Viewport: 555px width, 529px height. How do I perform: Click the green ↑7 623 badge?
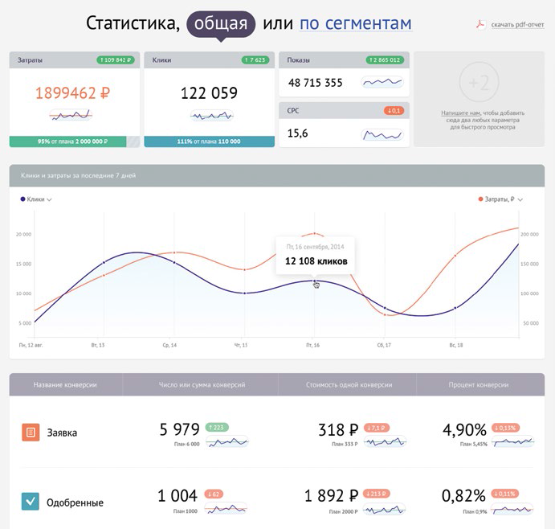pos(255,59)
